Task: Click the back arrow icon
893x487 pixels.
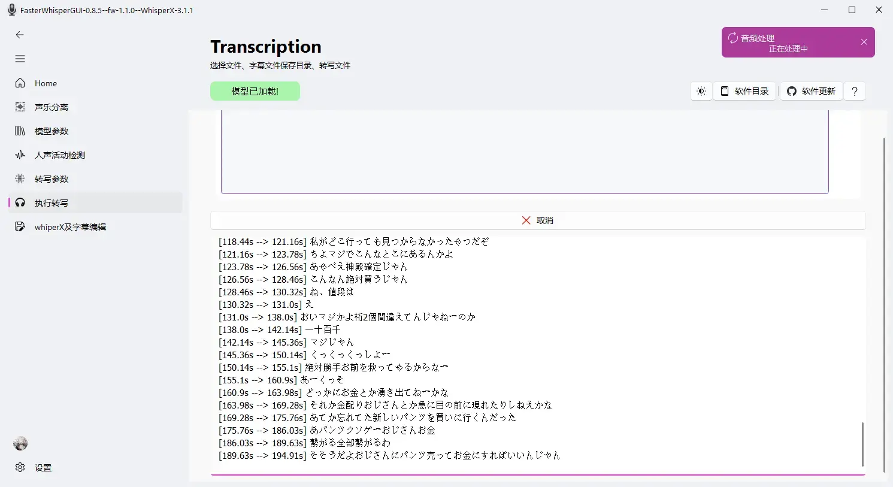Action: click(x=20, y=35)
